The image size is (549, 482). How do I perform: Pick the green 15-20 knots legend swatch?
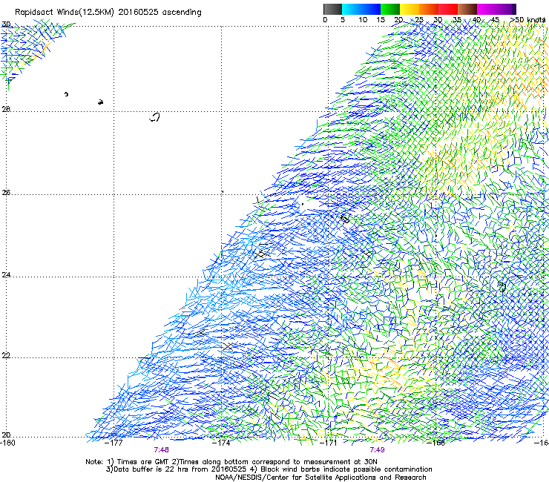tap(390, 9)
